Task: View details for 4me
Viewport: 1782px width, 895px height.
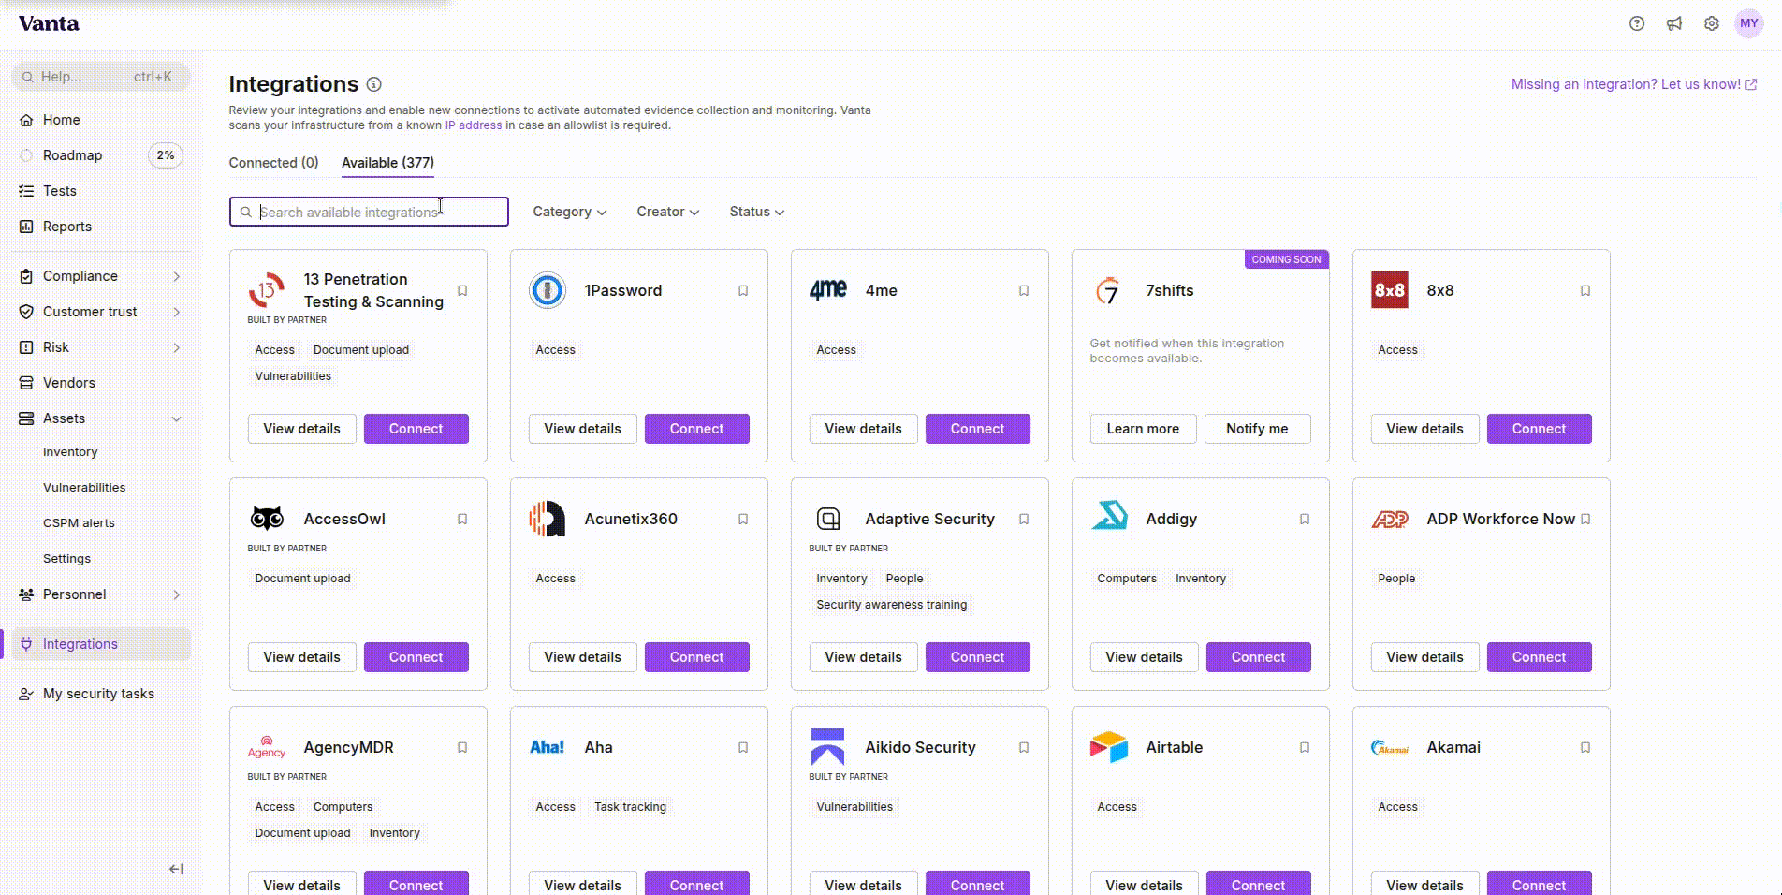Action: [x=863, y=429]
